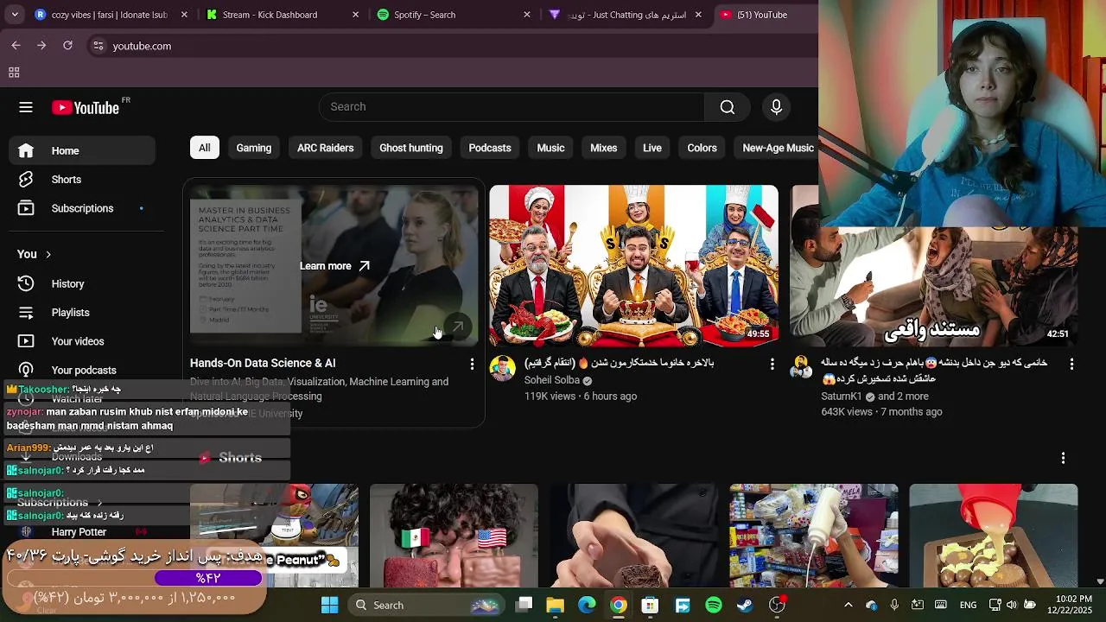Screen dimensions: 1106x622
Task: Open Shorts from sidebar
Action: [83, 180]
